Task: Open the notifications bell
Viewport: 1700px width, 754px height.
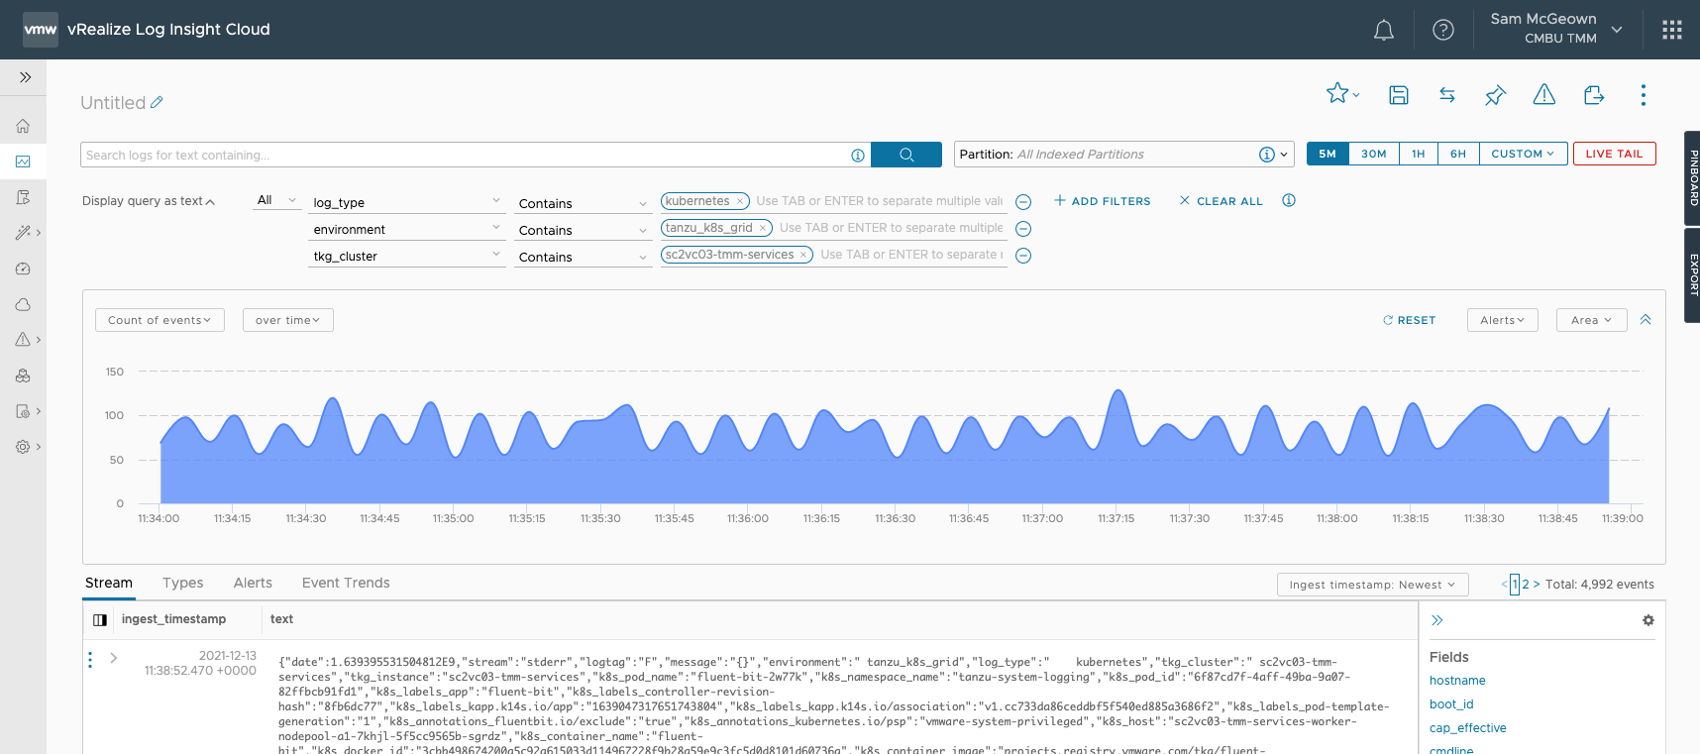Action: coord(1384,30)
